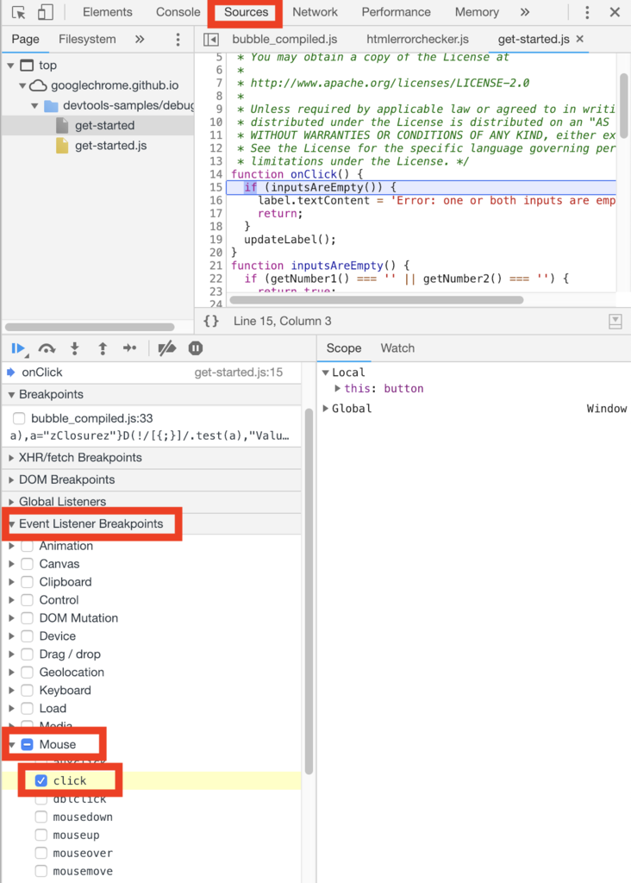Click the horizontal scrollbar of the code editor
Screen dimensions: 631x883
(x=377, y=299)
